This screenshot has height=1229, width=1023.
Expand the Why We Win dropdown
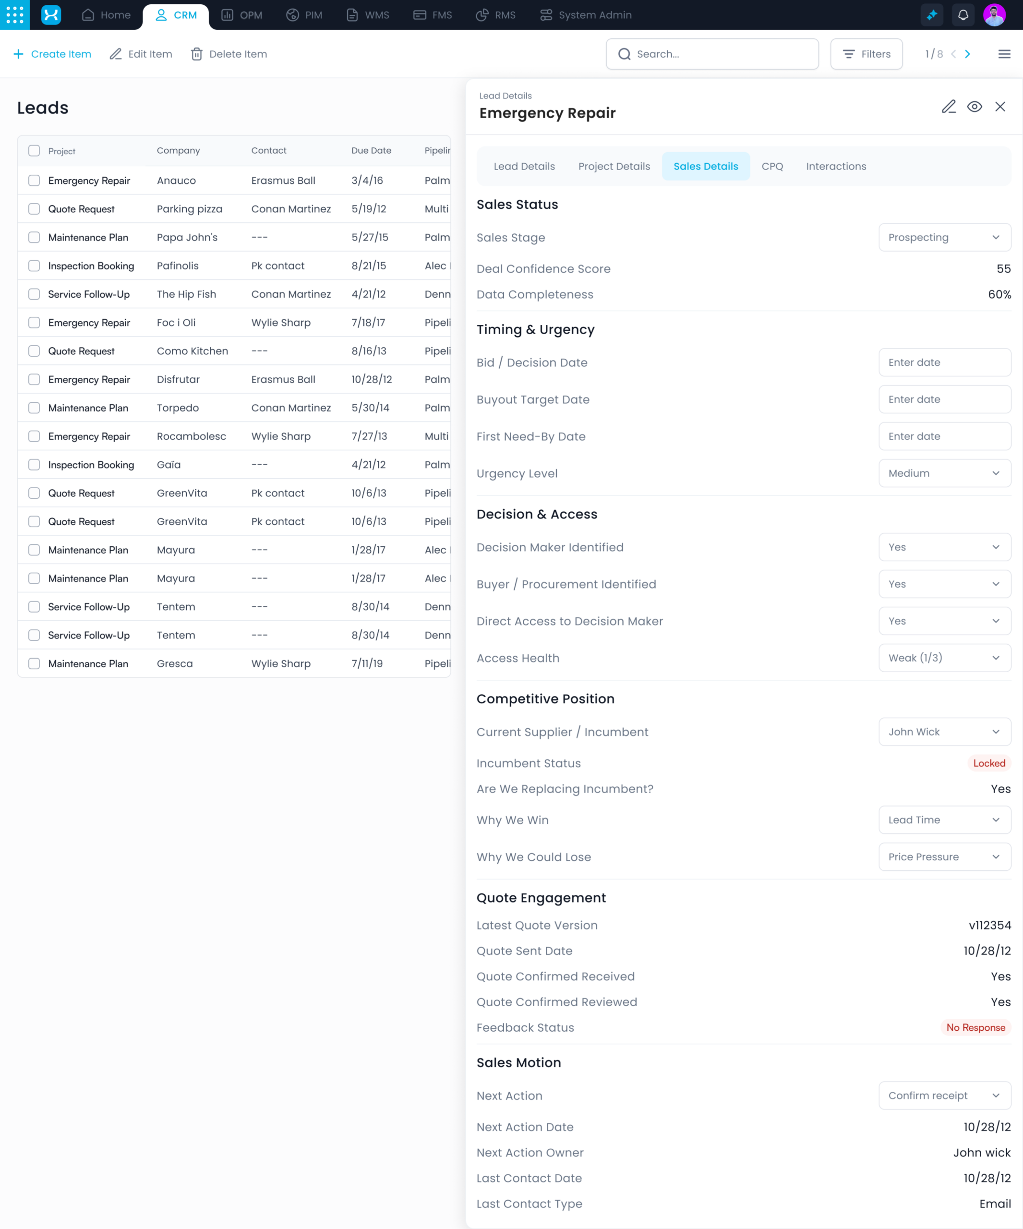(944, 819)
